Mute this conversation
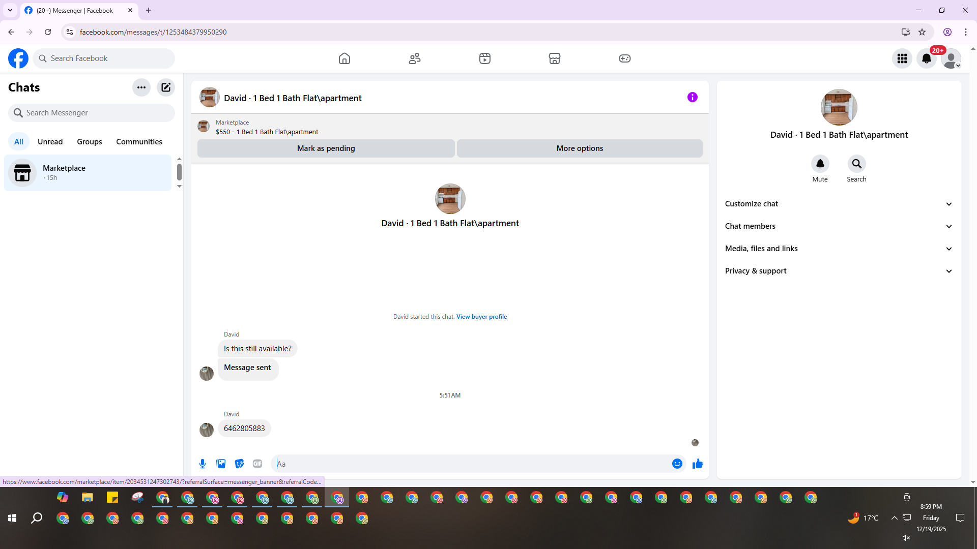 click(x=820, y=164)
